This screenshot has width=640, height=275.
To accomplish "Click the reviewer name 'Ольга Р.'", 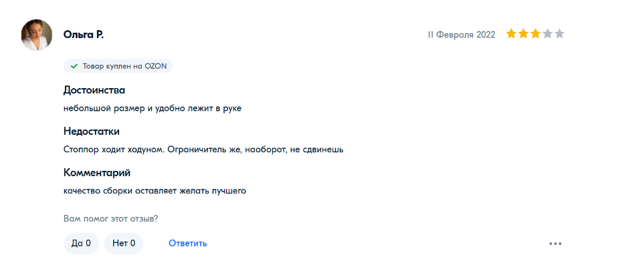I will 84,35.
